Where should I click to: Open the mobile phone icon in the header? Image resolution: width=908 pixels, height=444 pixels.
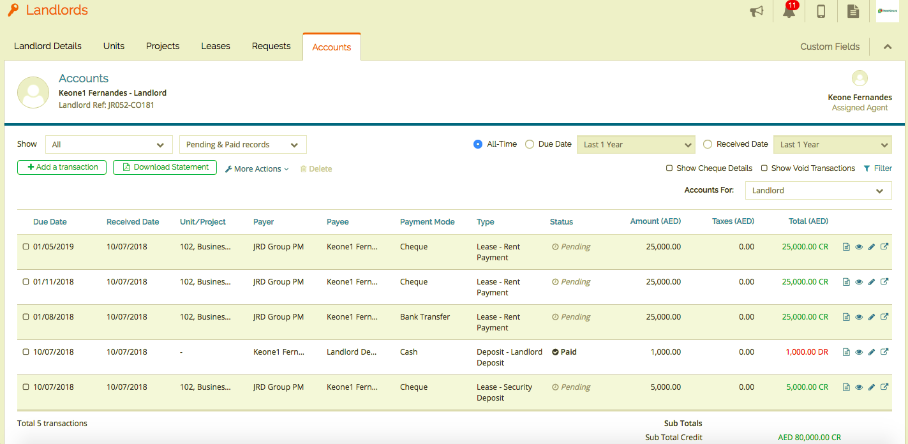[x=821, y=11]
